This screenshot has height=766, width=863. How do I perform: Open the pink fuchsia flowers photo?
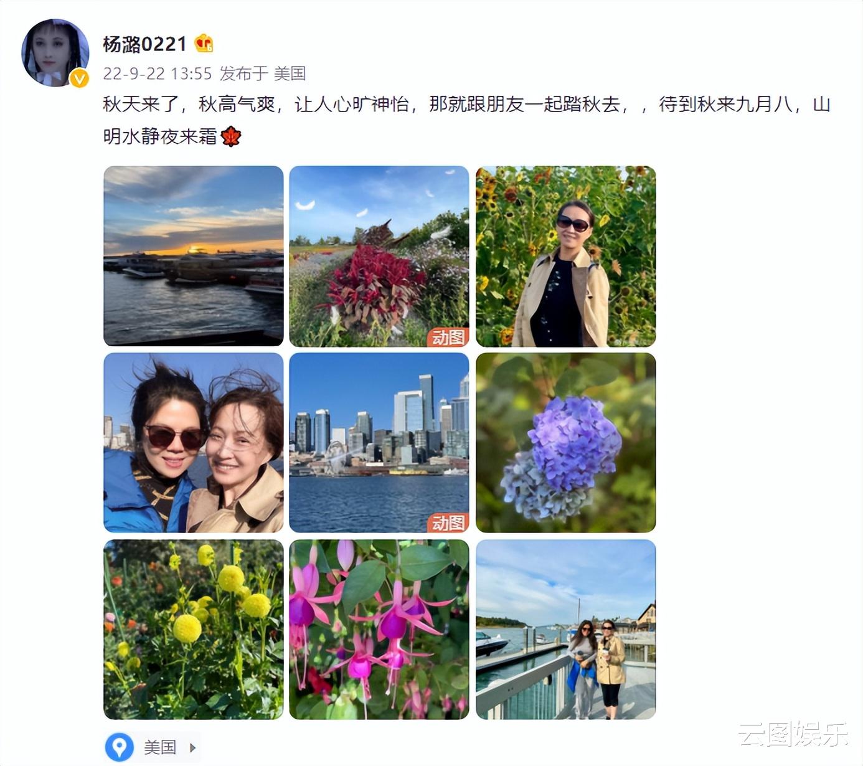379,630
